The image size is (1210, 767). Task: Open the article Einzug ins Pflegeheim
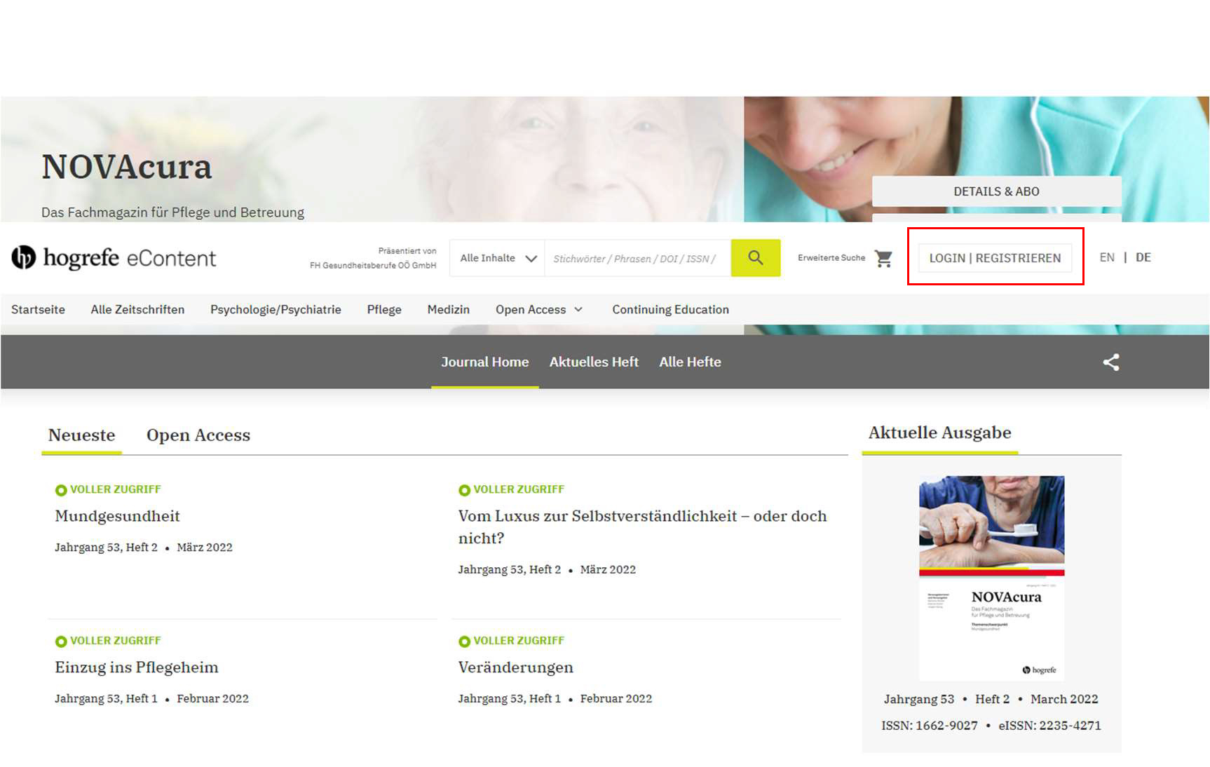pos(137,667)
